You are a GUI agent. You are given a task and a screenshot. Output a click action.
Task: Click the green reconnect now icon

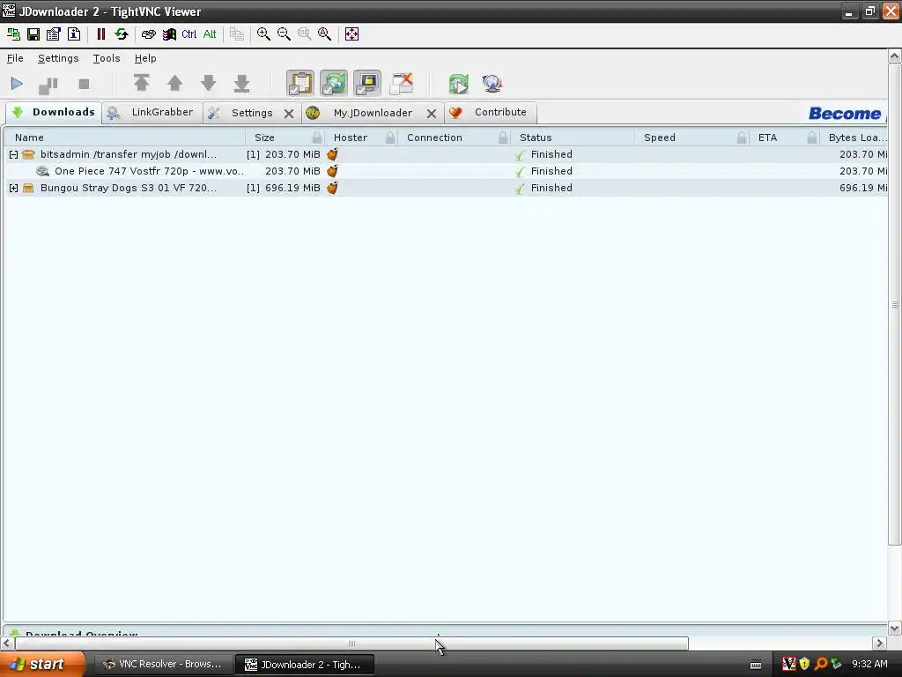click(458, 84)
